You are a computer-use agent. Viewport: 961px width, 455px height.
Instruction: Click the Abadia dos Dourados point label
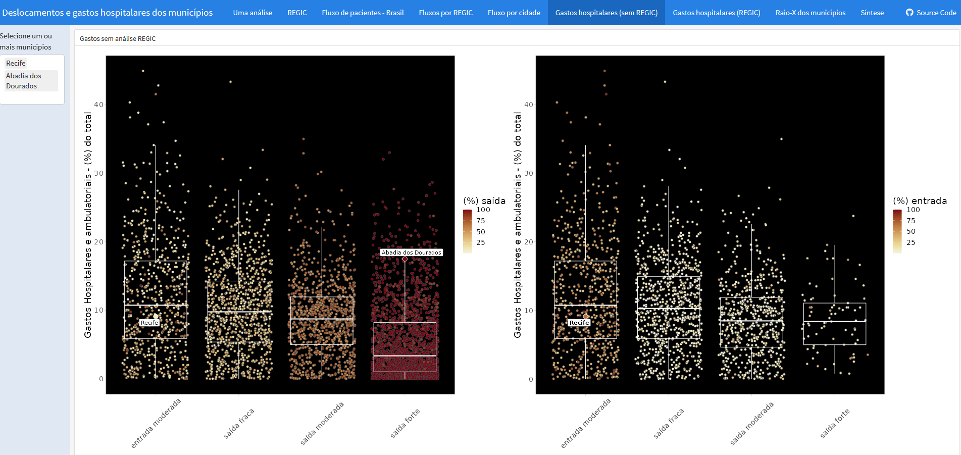pyautogui.click(x=412, y=252)
